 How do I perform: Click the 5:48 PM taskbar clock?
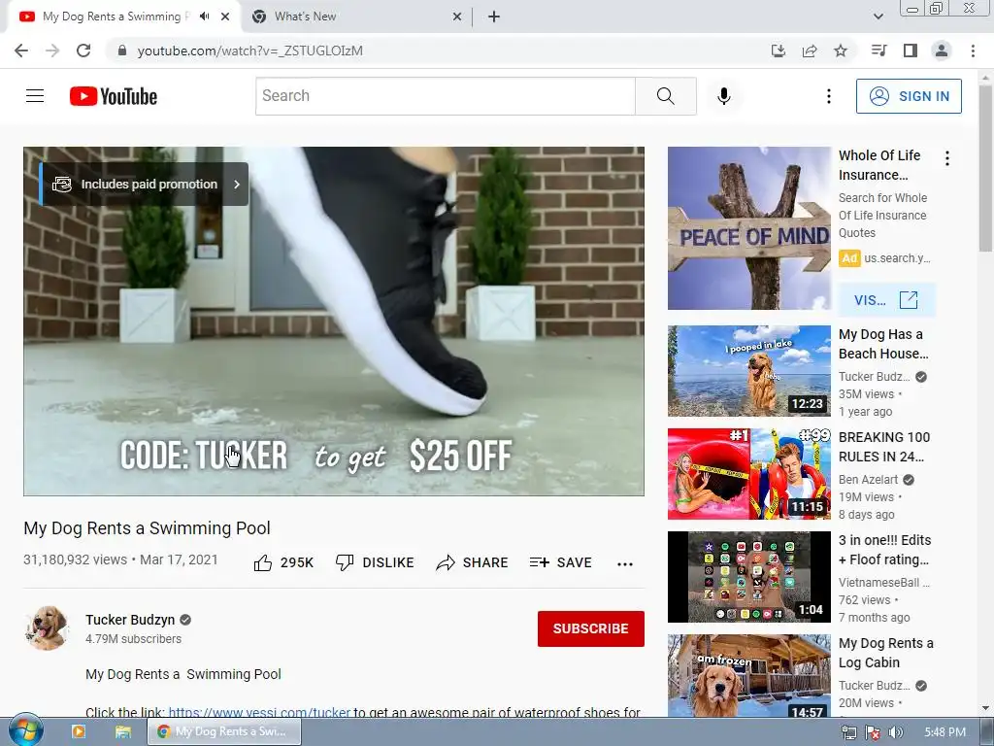point(944,732)
